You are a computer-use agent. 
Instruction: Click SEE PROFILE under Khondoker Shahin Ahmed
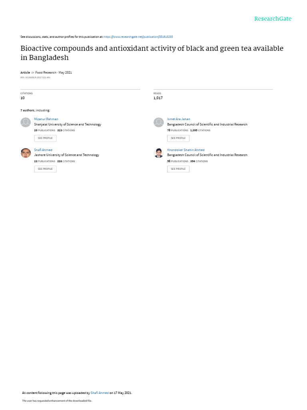(x=178, y=169)
